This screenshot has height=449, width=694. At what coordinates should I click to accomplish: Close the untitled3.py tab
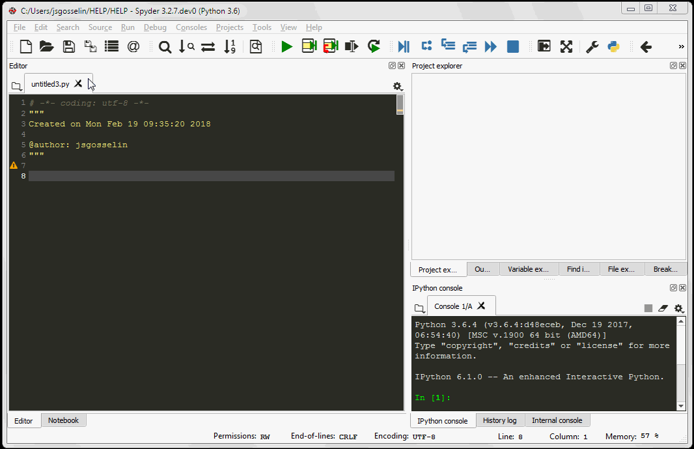[x=78, y=83]
